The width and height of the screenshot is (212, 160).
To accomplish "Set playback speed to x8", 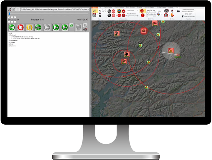I will point(65,27).
